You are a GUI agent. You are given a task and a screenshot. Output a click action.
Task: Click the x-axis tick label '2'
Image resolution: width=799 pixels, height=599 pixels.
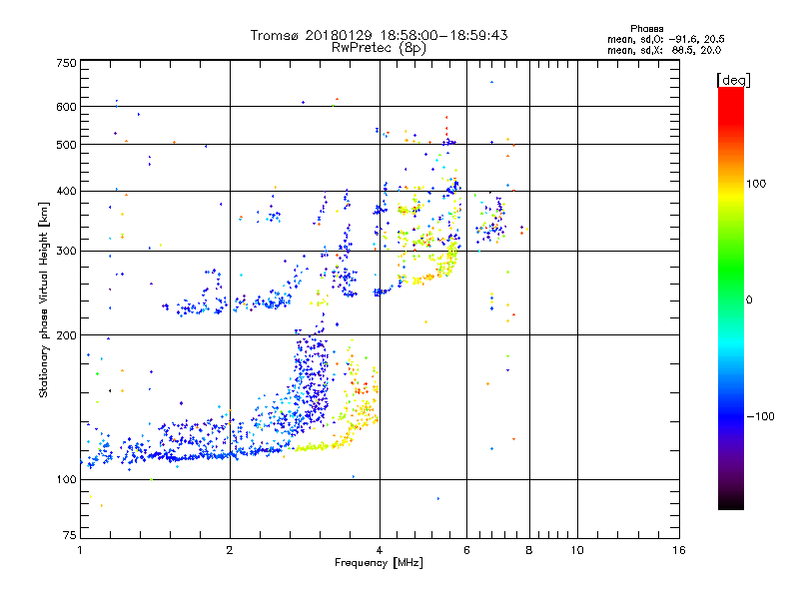[230, 550]
